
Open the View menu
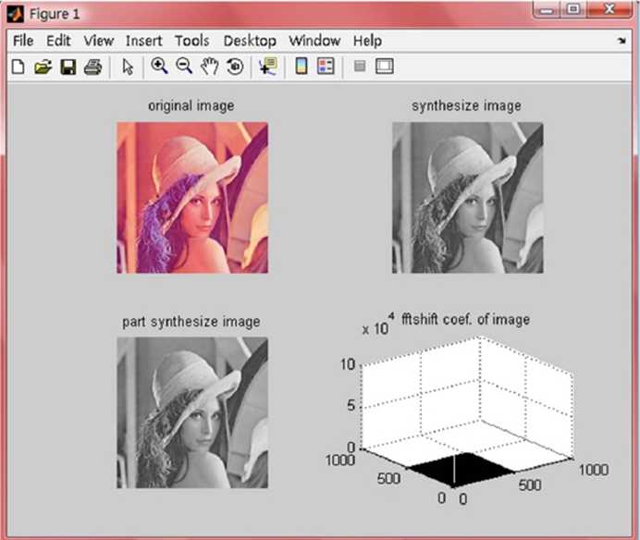coord(99,41)
